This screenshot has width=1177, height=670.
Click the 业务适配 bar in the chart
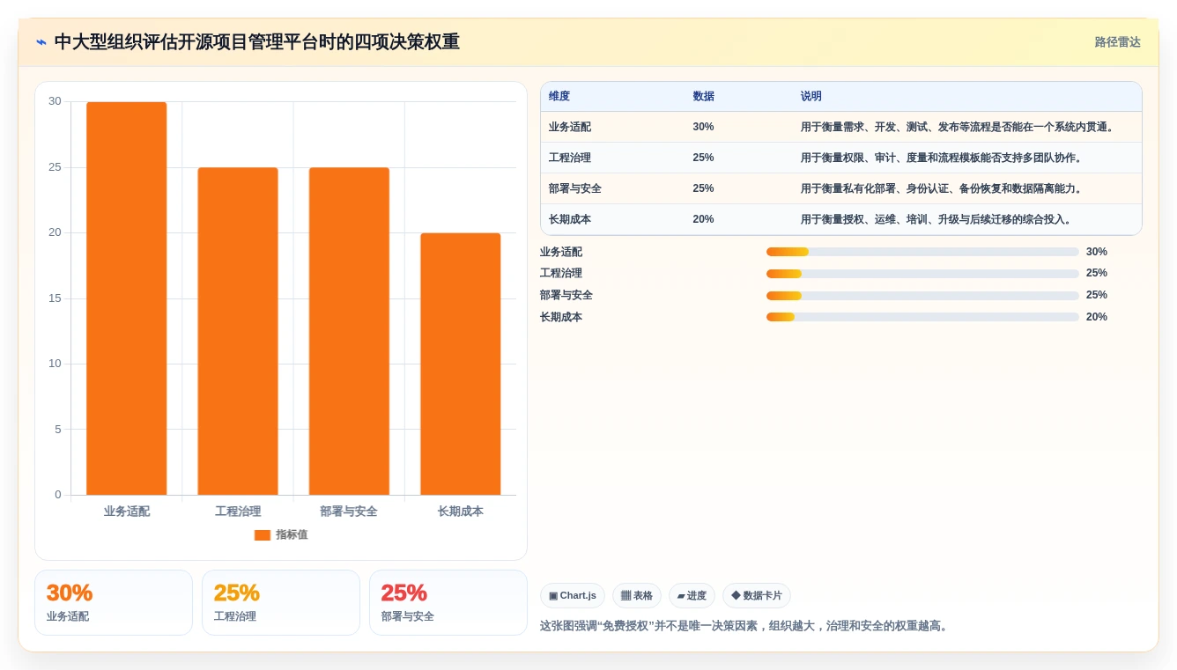126,298
